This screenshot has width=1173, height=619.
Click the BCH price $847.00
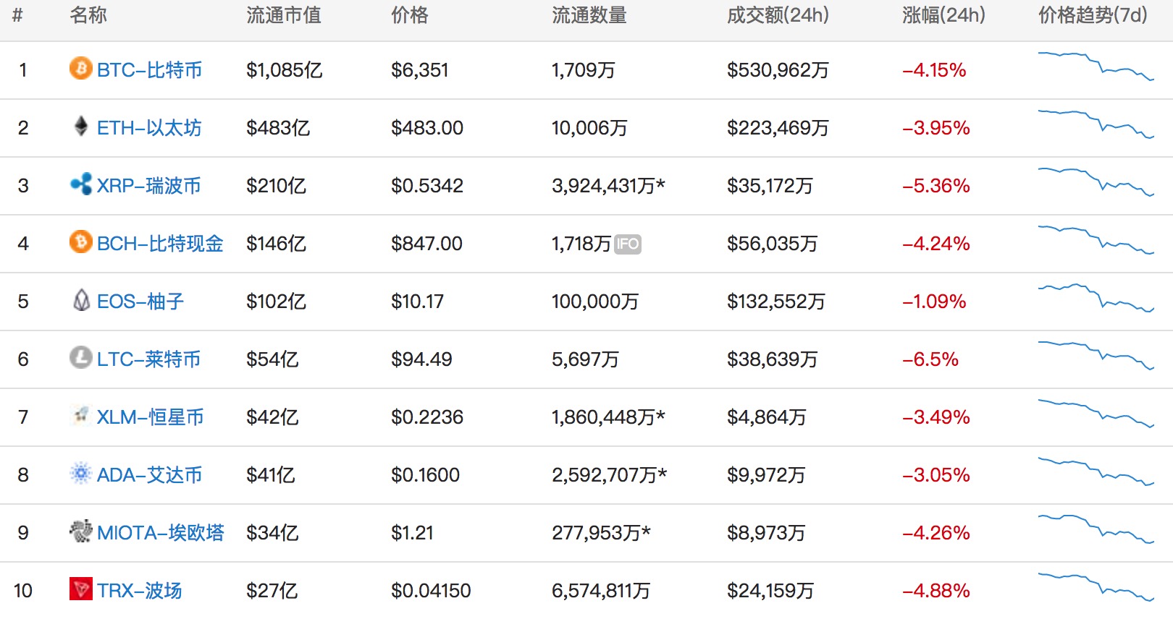click(x=426, y=244)
